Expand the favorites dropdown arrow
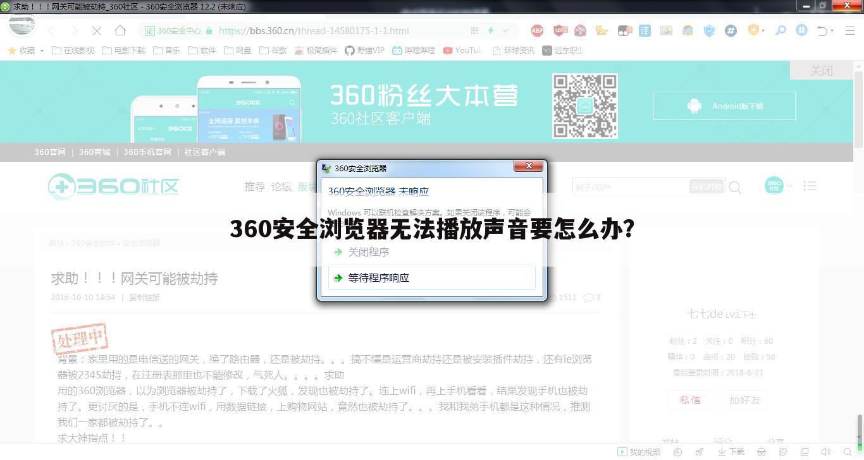Screen dimensions: 864x460 [x=42, y=51]
